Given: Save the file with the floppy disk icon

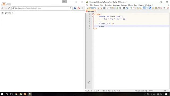Looking at the screenshot, I should (x=92, y=8).
